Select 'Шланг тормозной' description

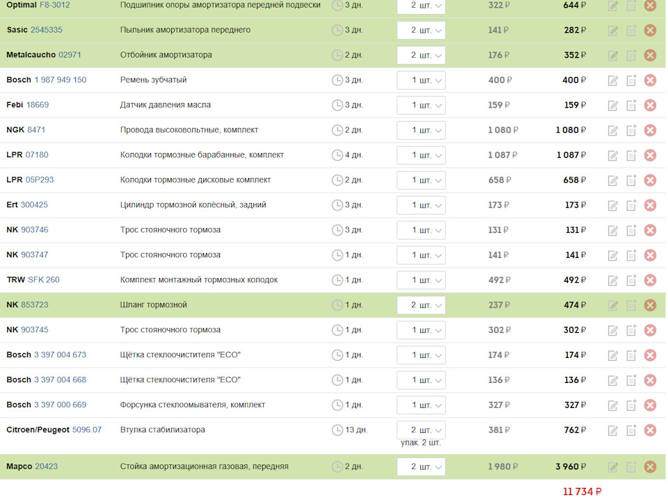pyautogui.click(x=153, y=304)
